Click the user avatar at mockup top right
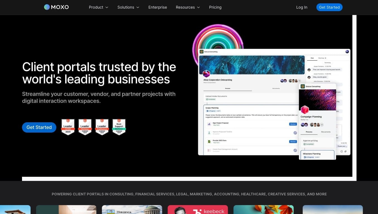The width and height of the screenshot is (378, 214). [x=347, y=52]
